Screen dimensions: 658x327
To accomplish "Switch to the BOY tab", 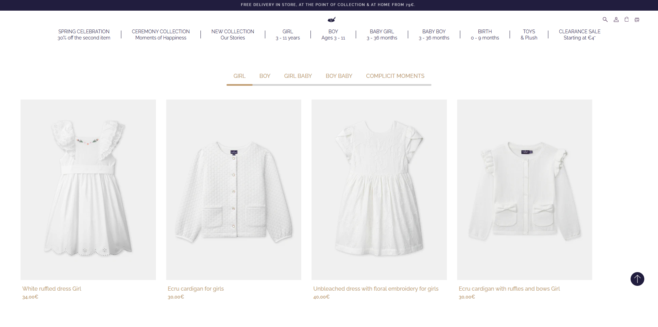I will (x=265, y=76).
